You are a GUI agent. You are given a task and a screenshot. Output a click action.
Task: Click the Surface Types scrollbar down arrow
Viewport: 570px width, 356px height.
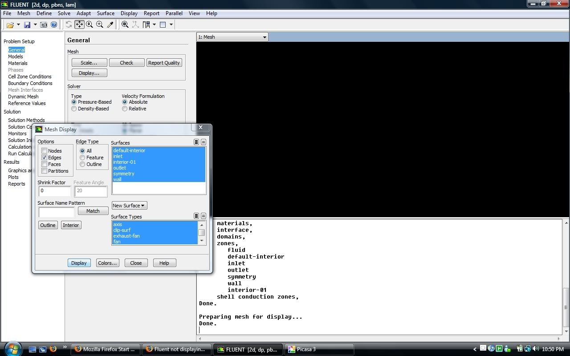point(202,241)
